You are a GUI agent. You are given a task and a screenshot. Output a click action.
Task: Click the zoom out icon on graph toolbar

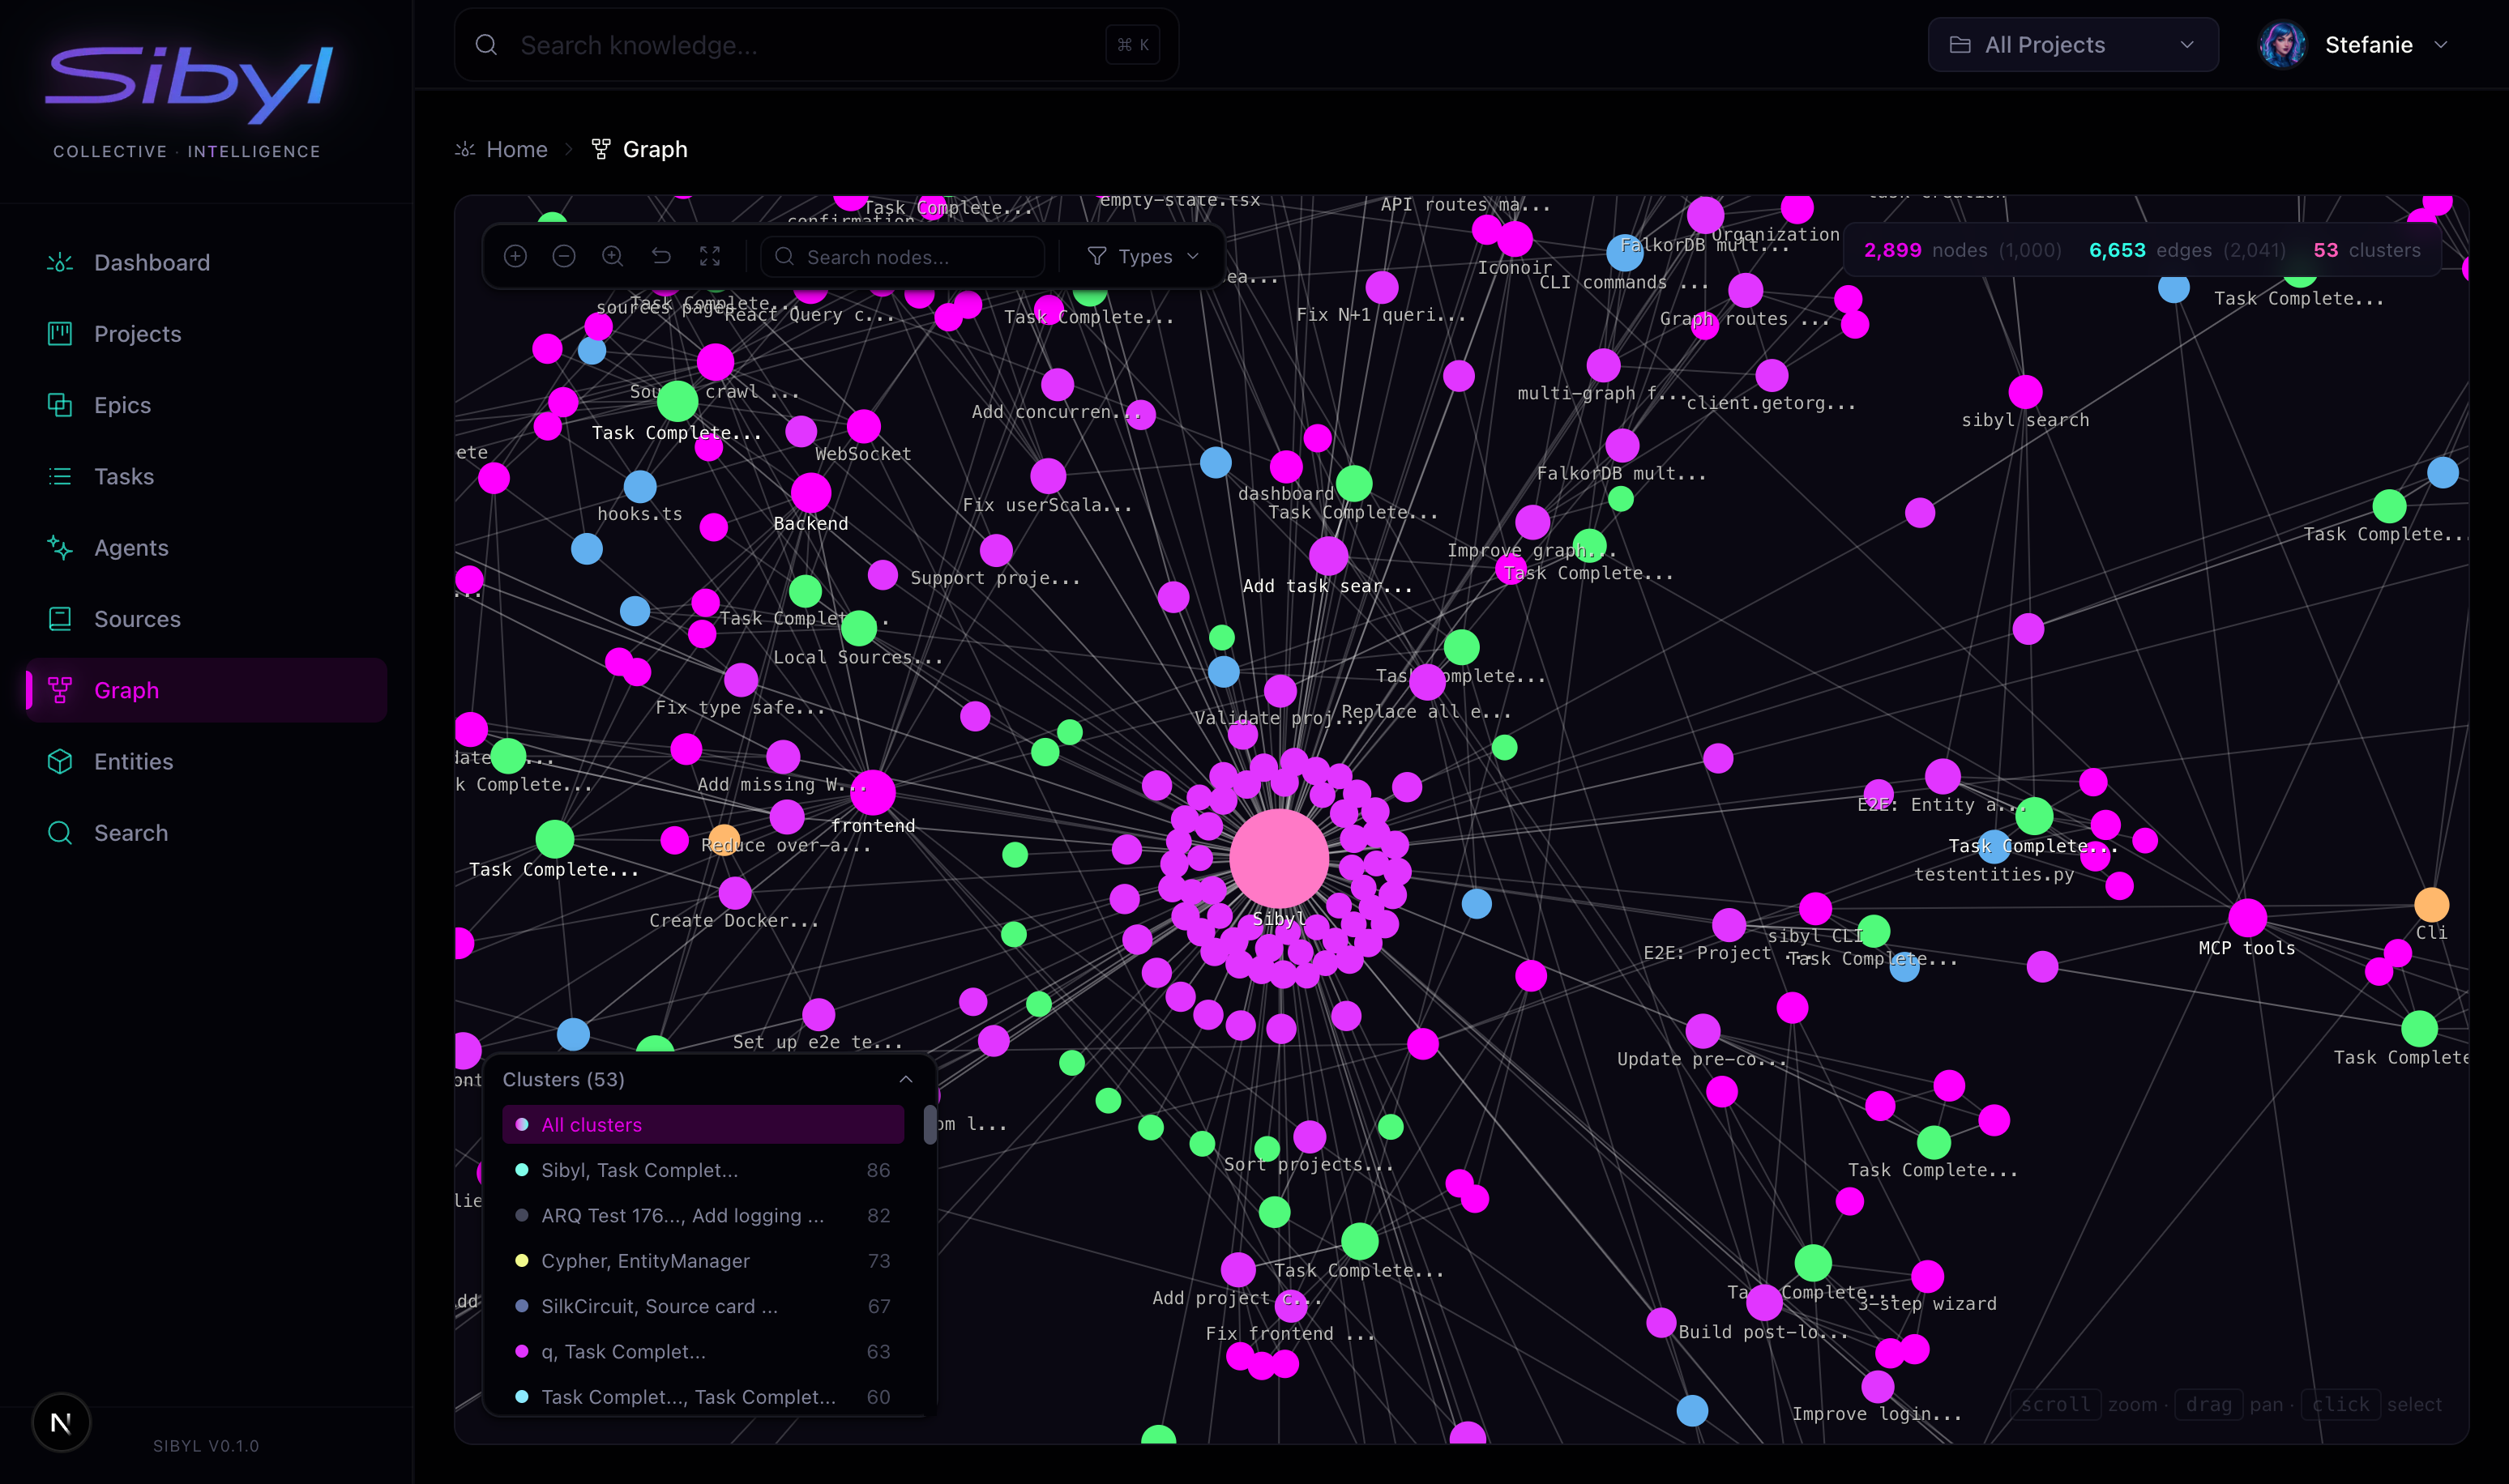(x=563, y=256)
